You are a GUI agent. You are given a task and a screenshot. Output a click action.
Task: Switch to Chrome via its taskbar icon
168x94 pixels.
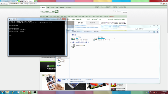pyautogui.click(x=24, y=92)
